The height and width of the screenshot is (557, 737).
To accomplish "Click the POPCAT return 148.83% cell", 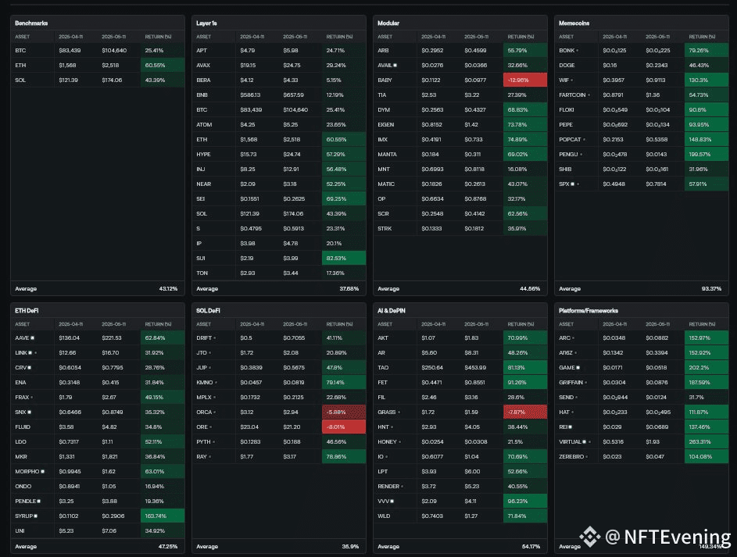I will pyautogui.click(x=707, y=140).
